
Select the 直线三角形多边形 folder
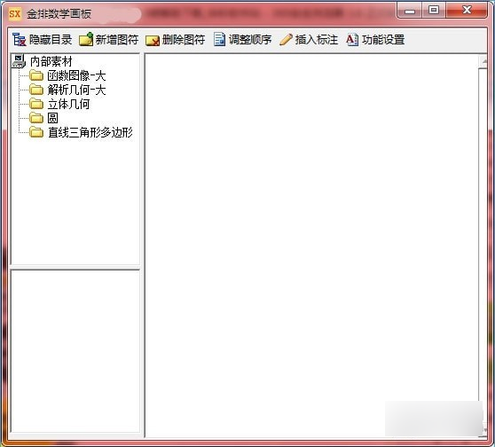90,132
